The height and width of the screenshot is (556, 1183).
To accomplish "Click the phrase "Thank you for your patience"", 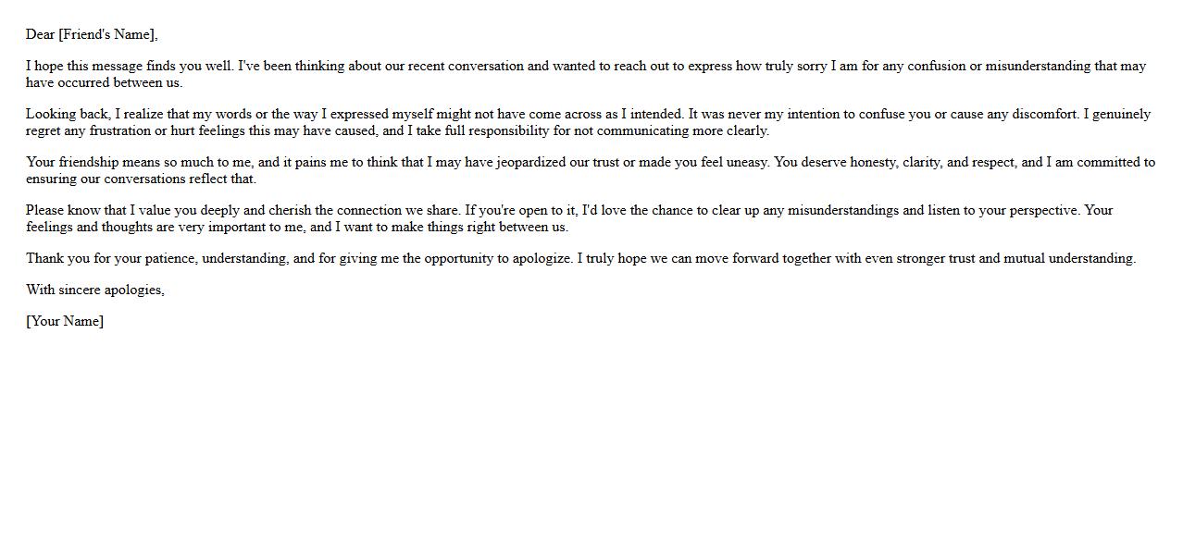I will (x=111, y=259).
